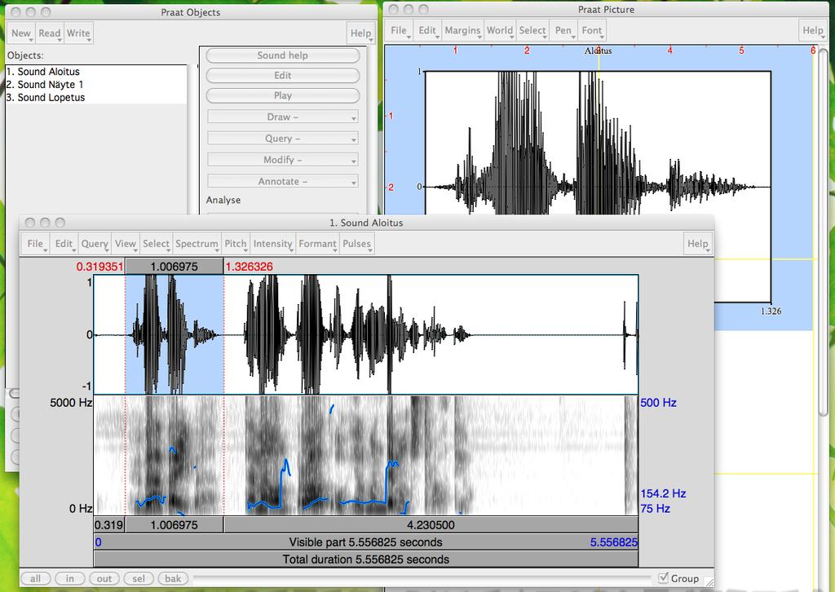Screen dimensions: 835x592
Task: Open the Pulses menu
Action: 357,243
